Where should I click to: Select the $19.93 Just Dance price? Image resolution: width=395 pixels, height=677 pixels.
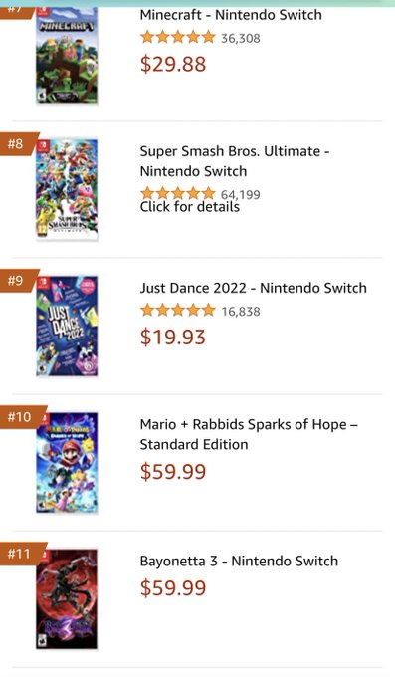(173, 338)
